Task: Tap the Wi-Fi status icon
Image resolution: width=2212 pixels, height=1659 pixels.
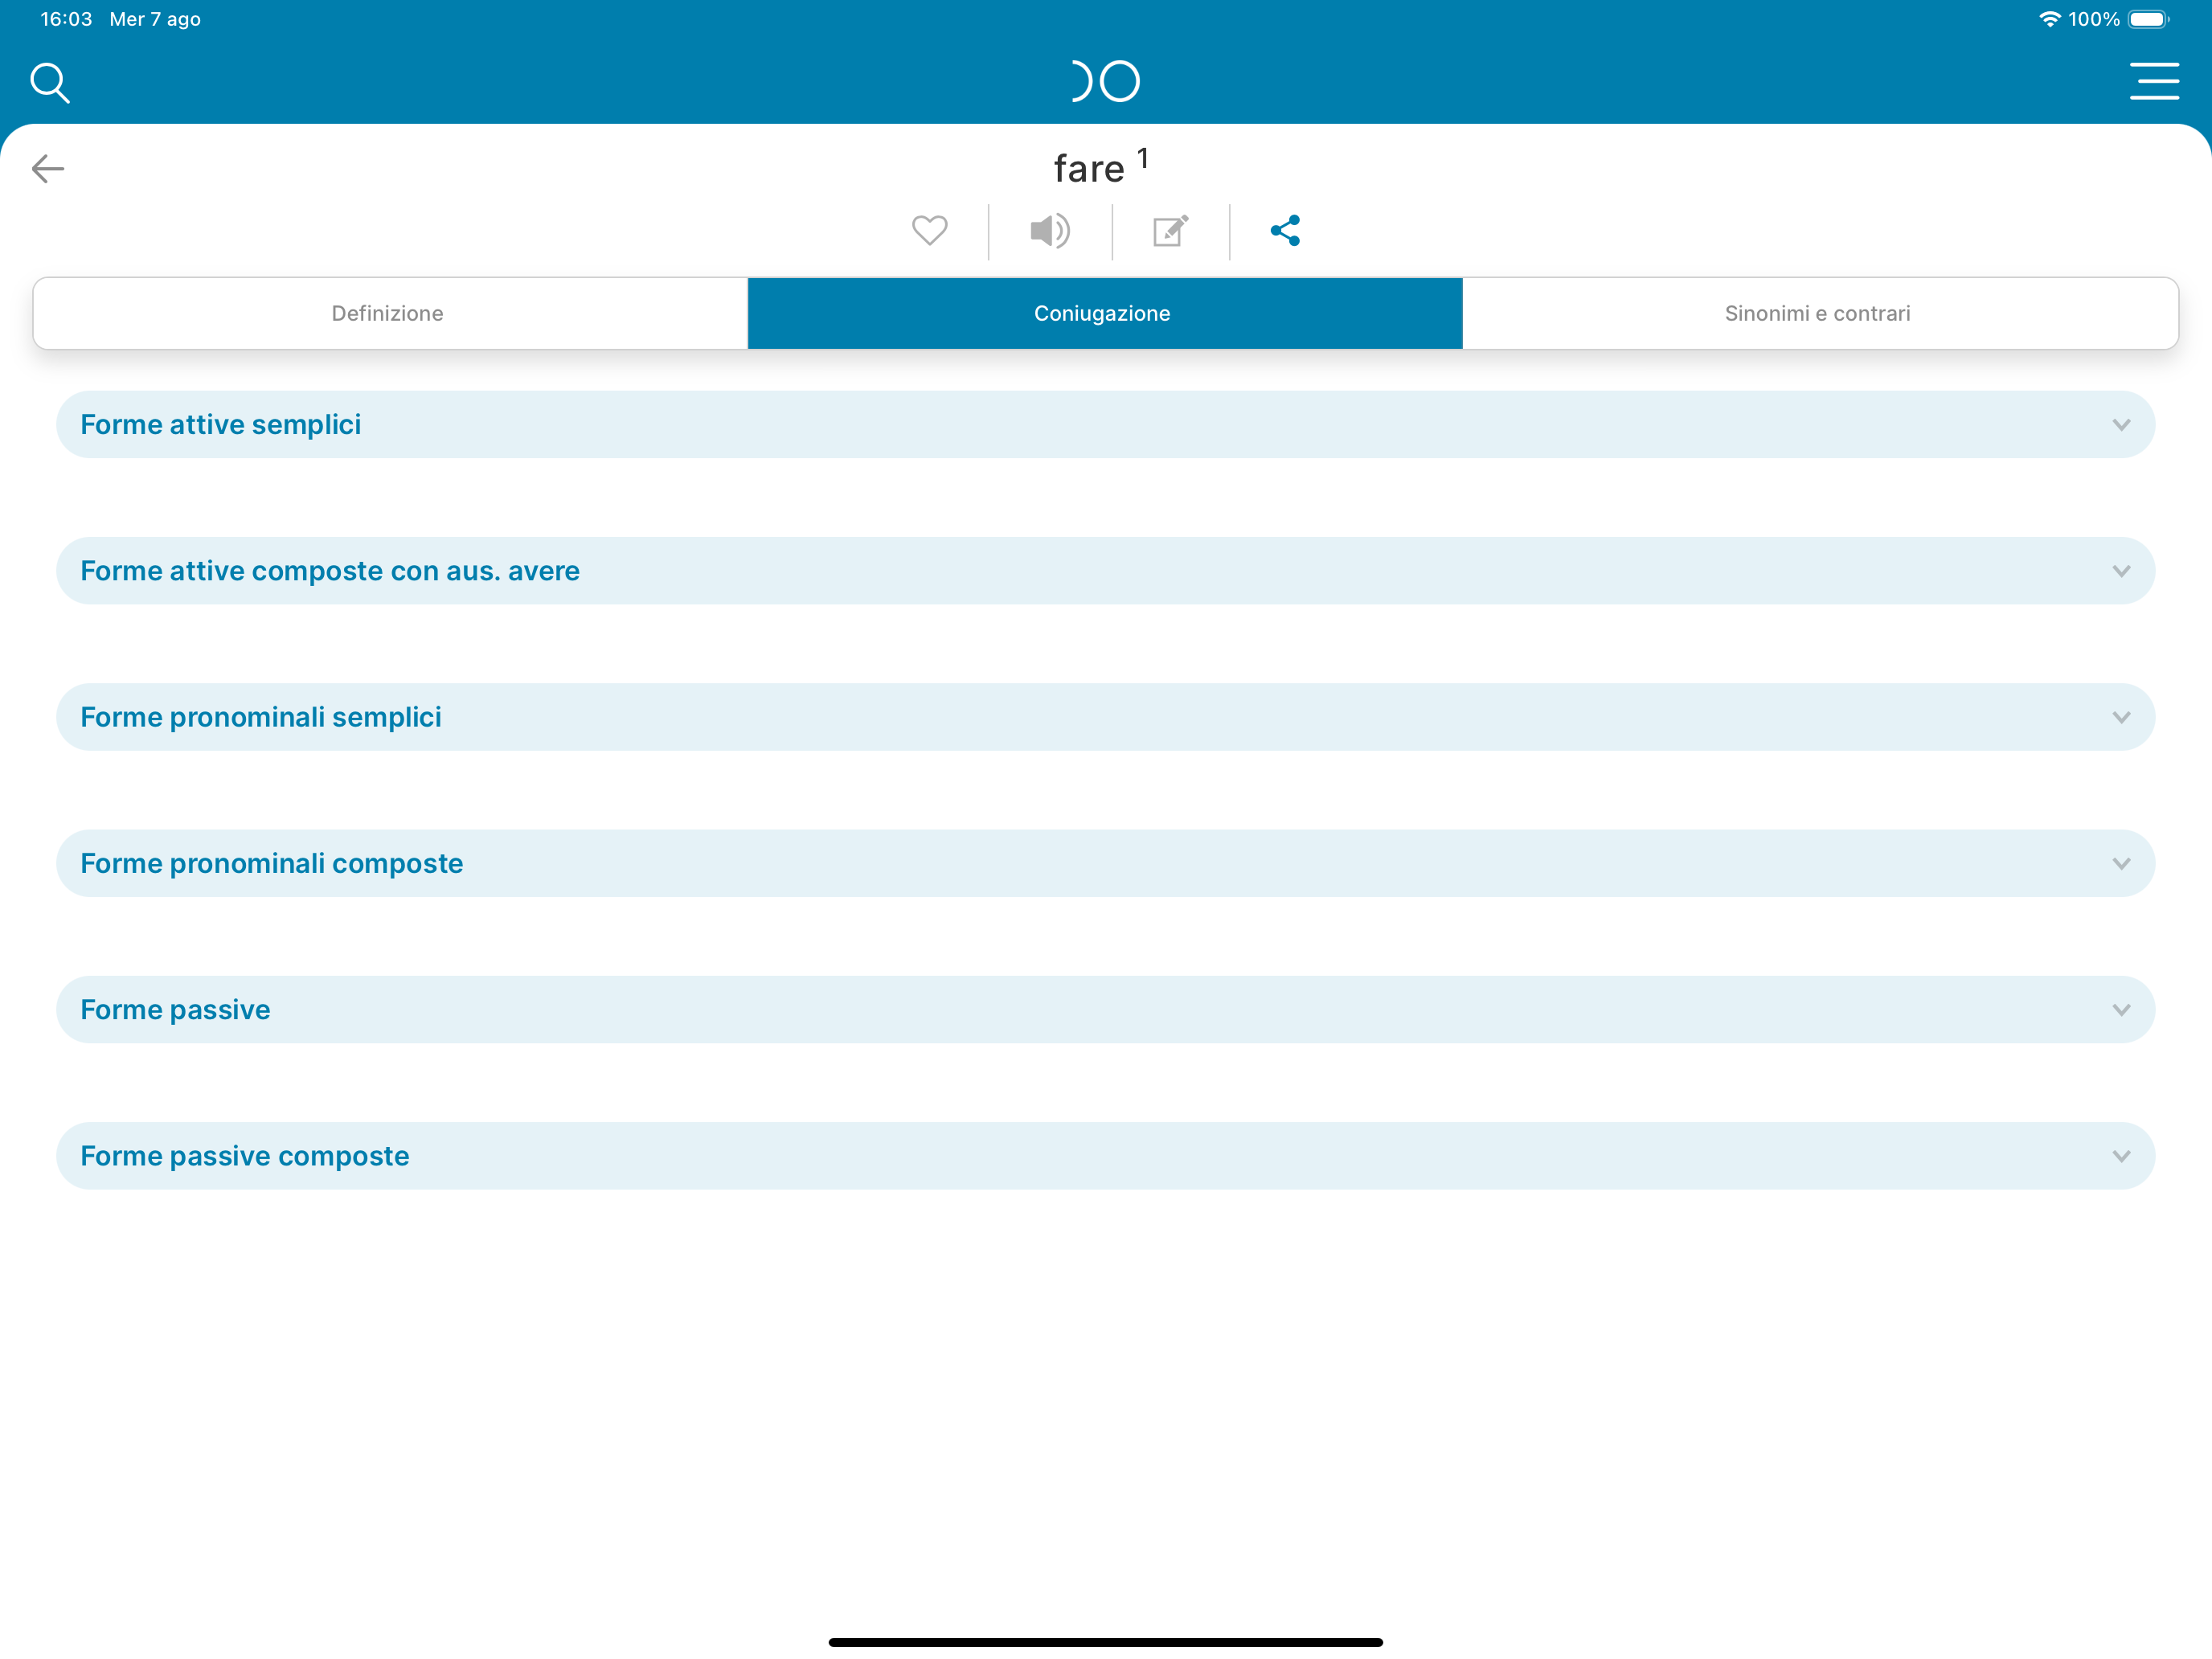Action: [x=2049, y=19]
